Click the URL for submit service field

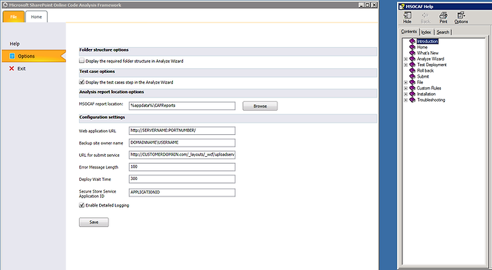pyautogui.click(x=182, y=155)
